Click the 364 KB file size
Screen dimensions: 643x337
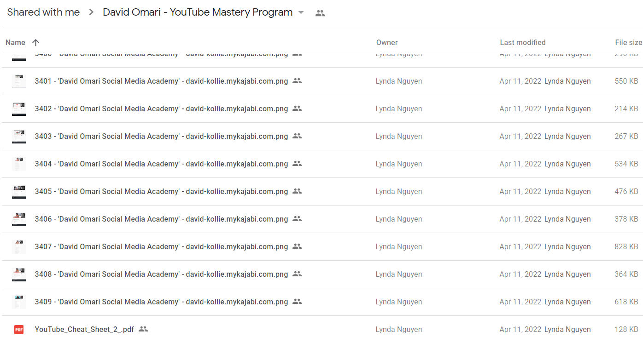coord(626,274)
